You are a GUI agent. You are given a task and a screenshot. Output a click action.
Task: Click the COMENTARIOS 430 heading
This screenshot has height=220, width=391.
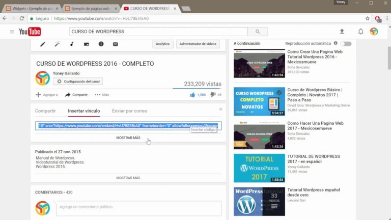pyautogui.click(x=53, y=193)
